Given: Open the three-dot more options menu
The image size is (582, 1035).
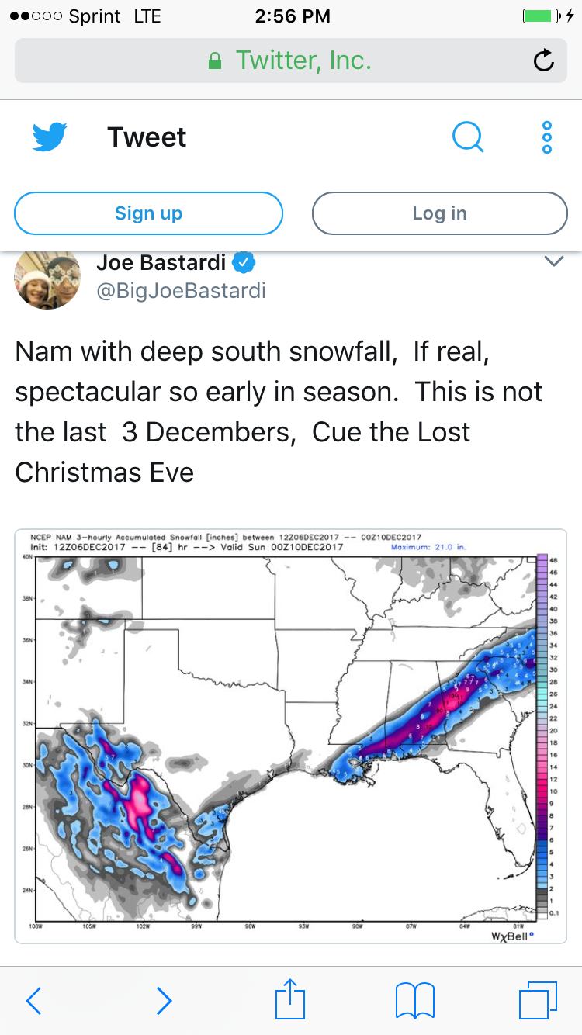Looking at the screenshot, I should [547, 137].
